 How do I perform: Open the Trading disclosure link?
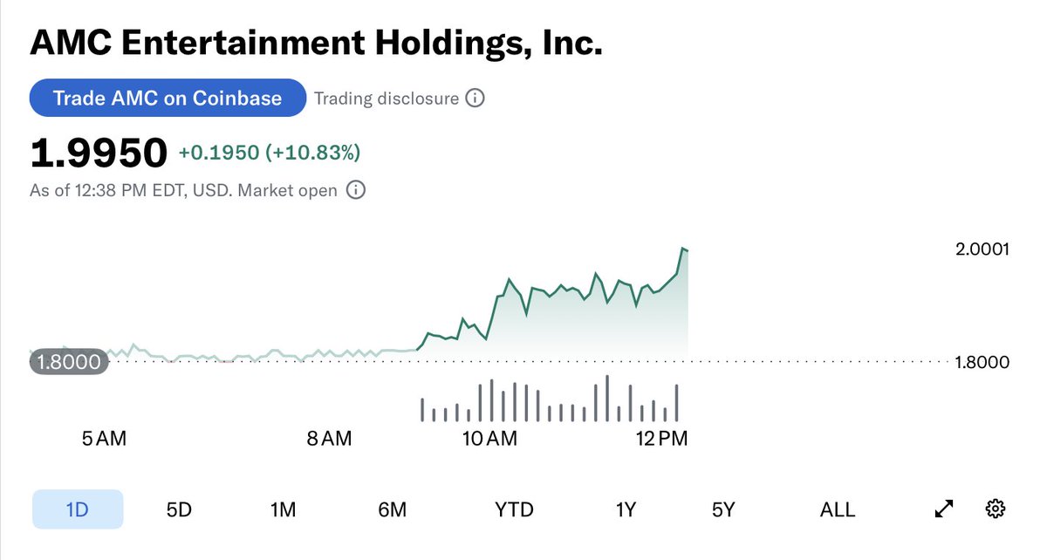387,99
